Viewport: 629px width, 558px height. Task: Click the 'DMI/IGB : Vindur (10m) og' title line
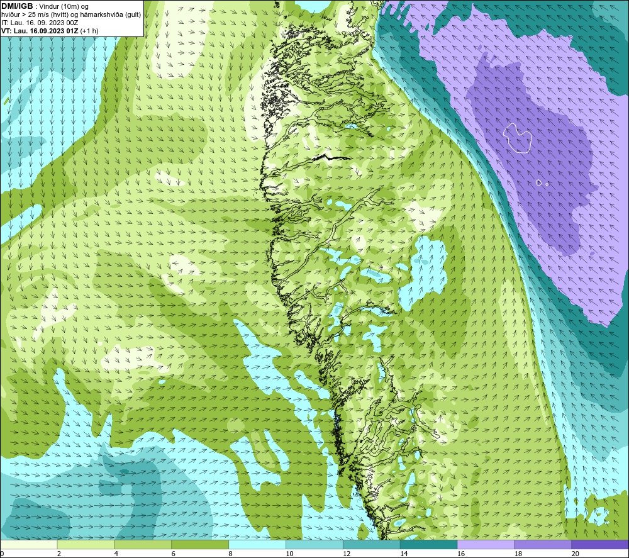(x=45, y=6)
